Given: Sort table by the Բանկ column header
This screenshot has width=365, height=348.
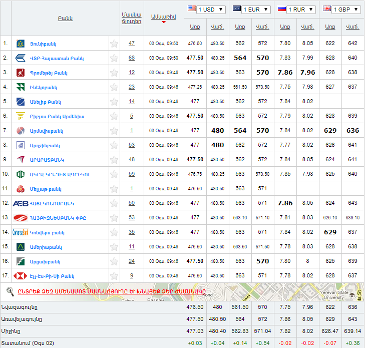Looking at the screenshot, I should (x=65, y=18).
